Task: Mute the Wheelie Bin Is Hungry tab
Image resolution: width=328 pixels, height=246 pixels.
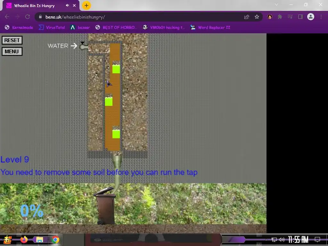Action: coord(67,5)
